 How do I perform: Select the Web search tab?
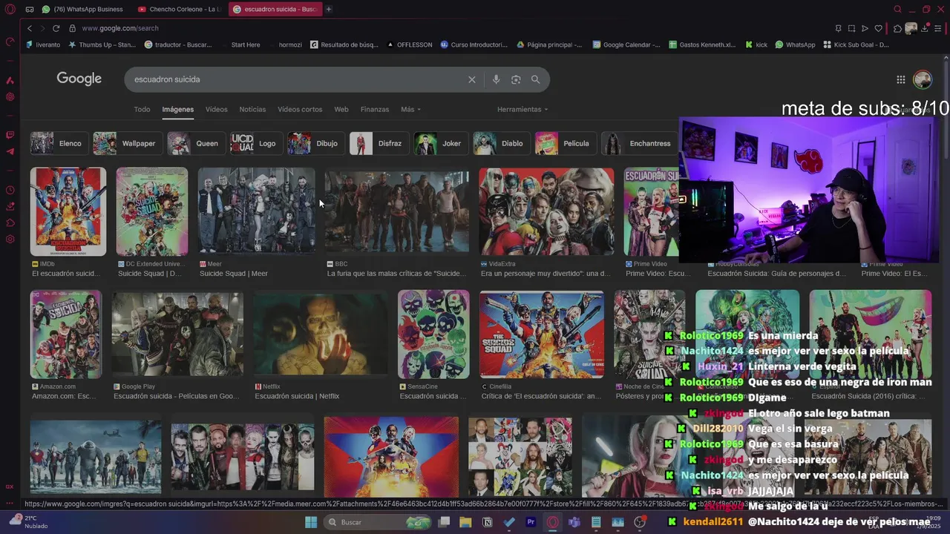click(341, 109)
